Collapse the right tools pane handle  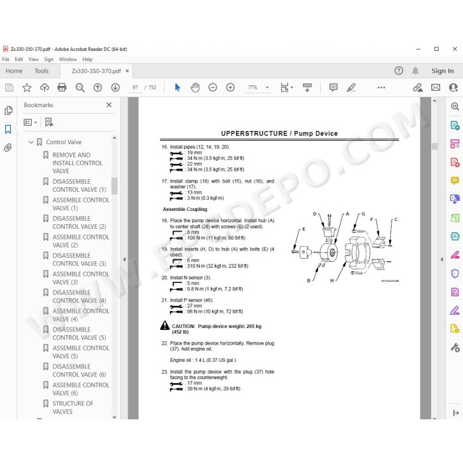click(442, 259)
